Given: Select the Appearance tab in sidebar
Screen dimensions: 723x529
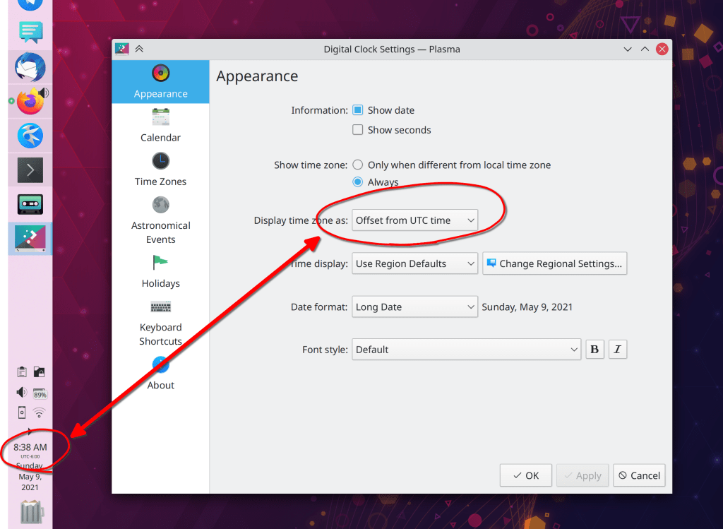Looking at the screenshot, I should tap(160, 82).
